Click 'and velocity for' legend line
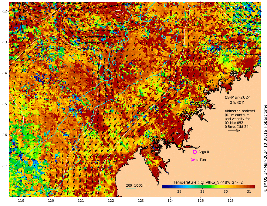 click(237, 119)
